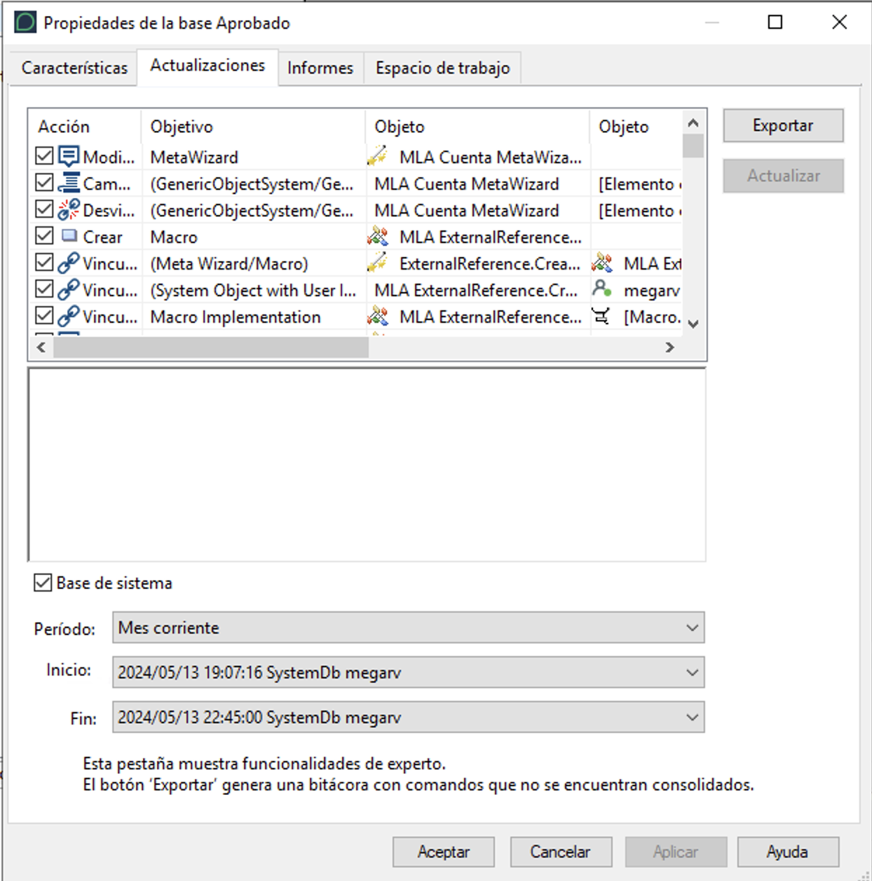The image size is (872, 881).
Task: Toggle the Desvi... row checkbox
Action: click(44, 209)
